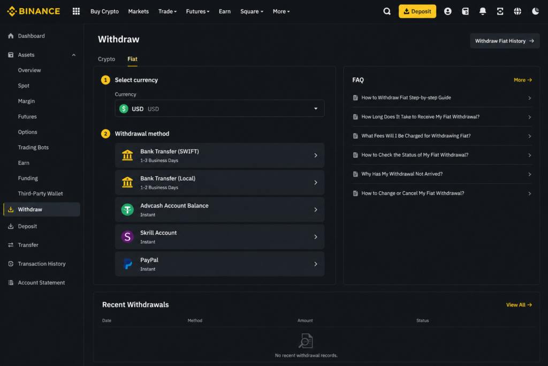Expand Bank Transfer (SWIFT) chevron arrow
This screenshot has height=366, width=548.
point(316,155)
